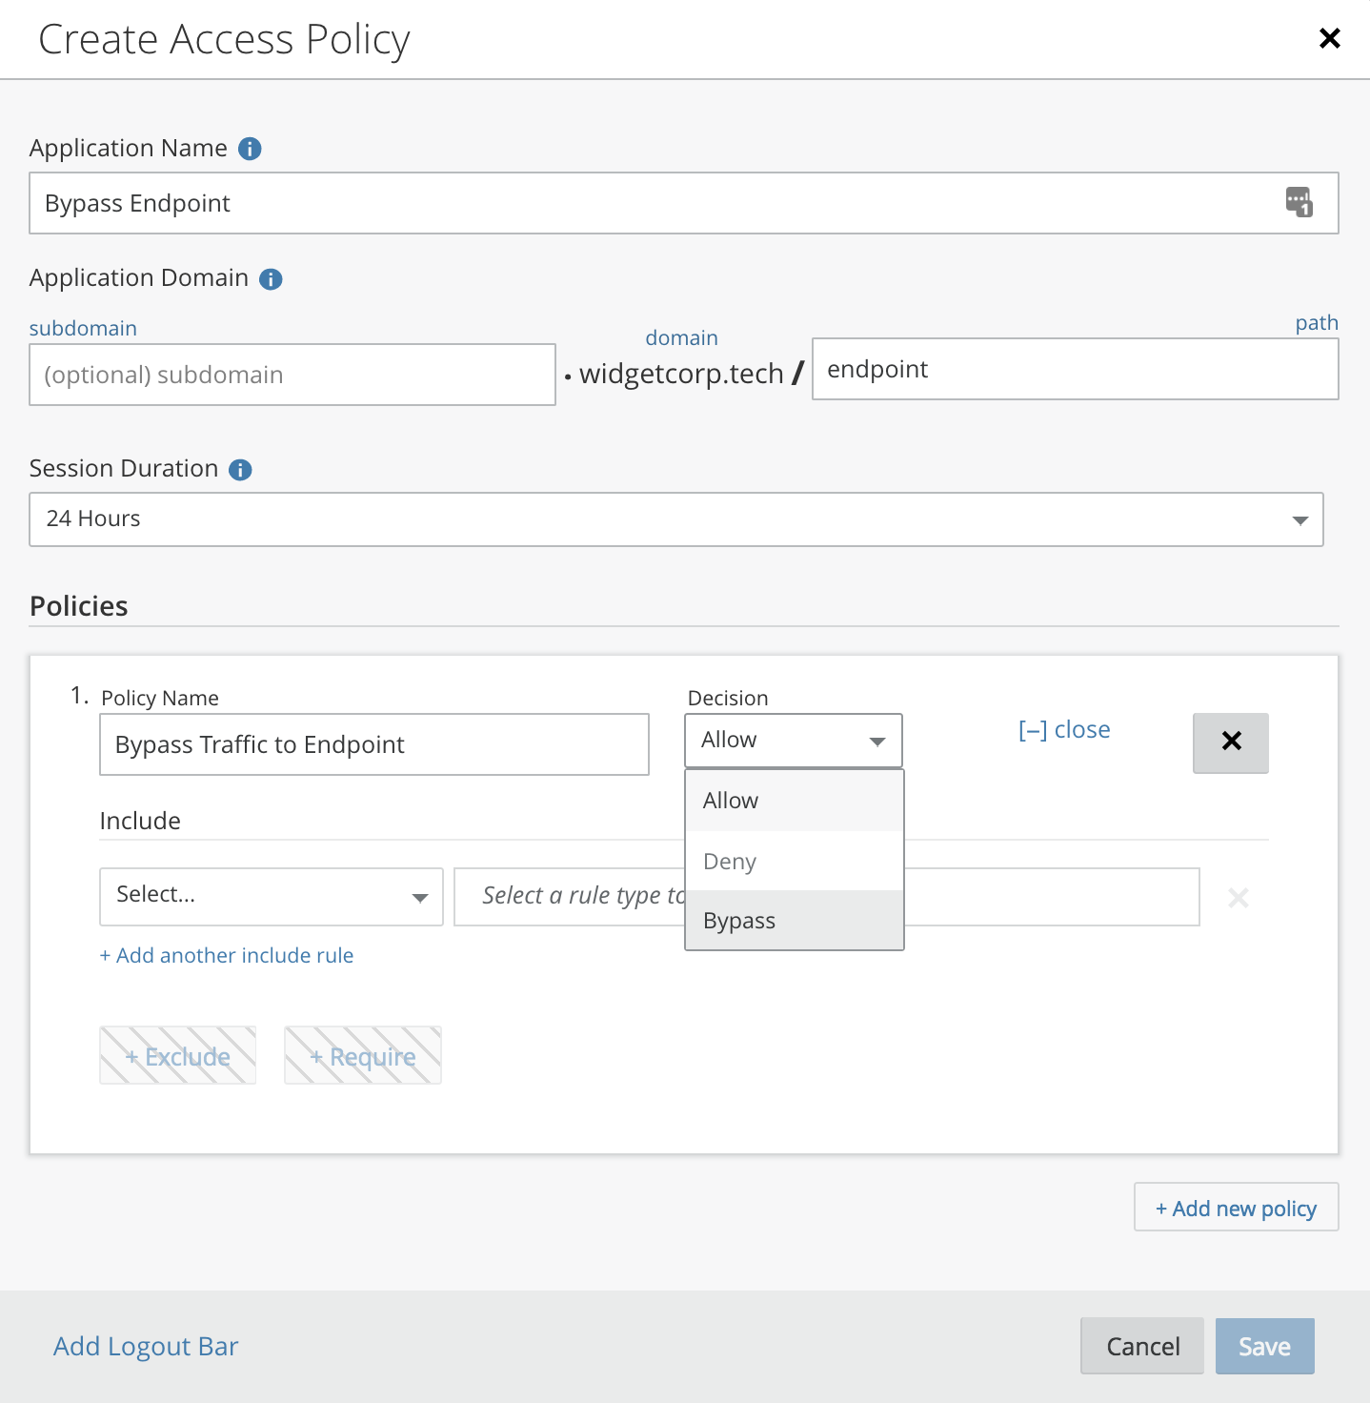
Task: Collapse the policy using the close link
Action: (1063, 730)
